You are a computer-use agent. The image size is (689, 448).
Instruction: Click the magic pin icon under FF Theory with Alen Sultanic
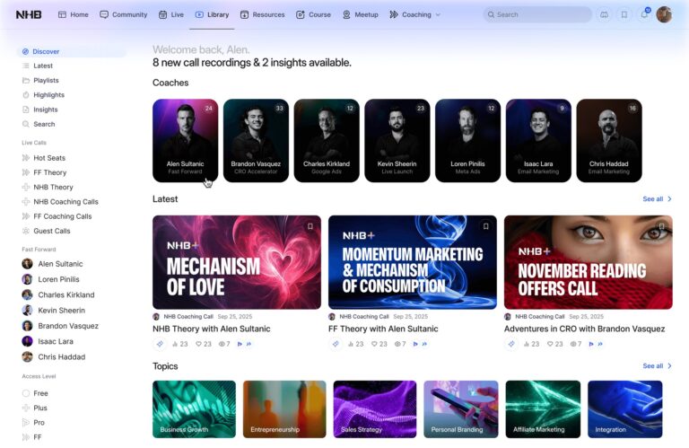pos(336,344)
